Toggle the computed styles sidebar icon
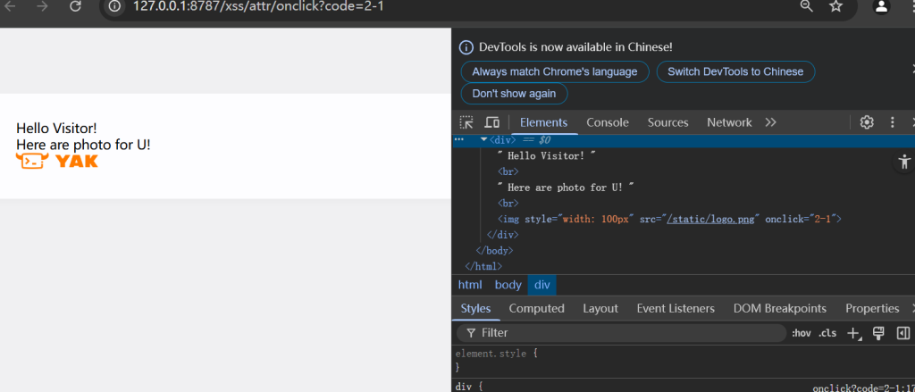The width and height of the screenshot is (915, 392). [x=902, y=333]
